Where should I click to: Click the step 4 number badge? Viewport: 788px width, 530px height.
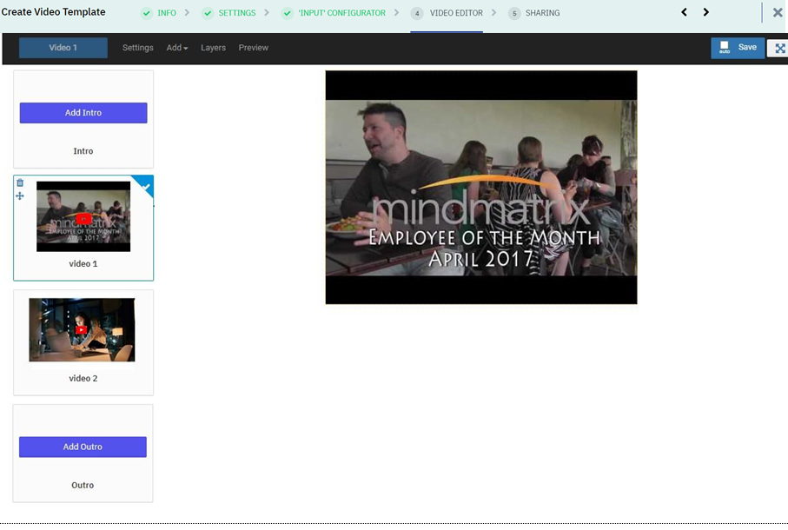click(x=417, y=13)
